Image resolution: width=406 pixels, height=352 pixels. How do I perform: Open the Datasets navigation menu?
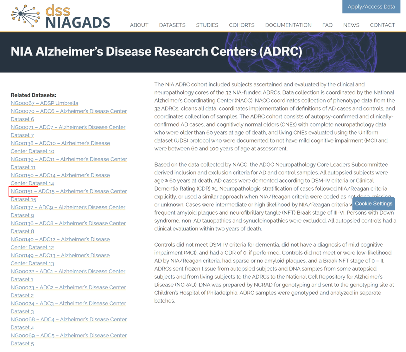(x=172, y=25)
